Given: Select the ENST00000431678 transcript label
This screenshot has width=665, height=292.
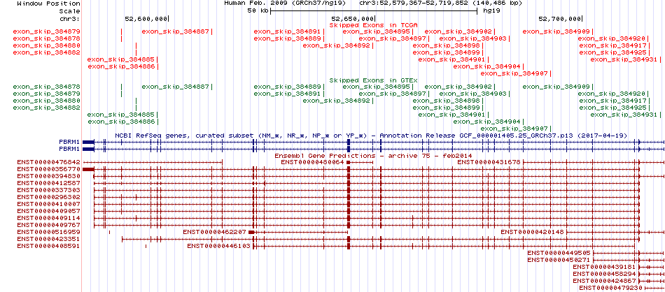Looking at the screenshot, I should 489,162.
